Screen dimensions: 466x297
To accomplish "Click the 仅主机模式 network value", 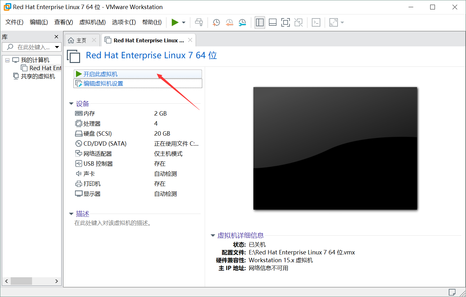I will [x=168, y=154].
